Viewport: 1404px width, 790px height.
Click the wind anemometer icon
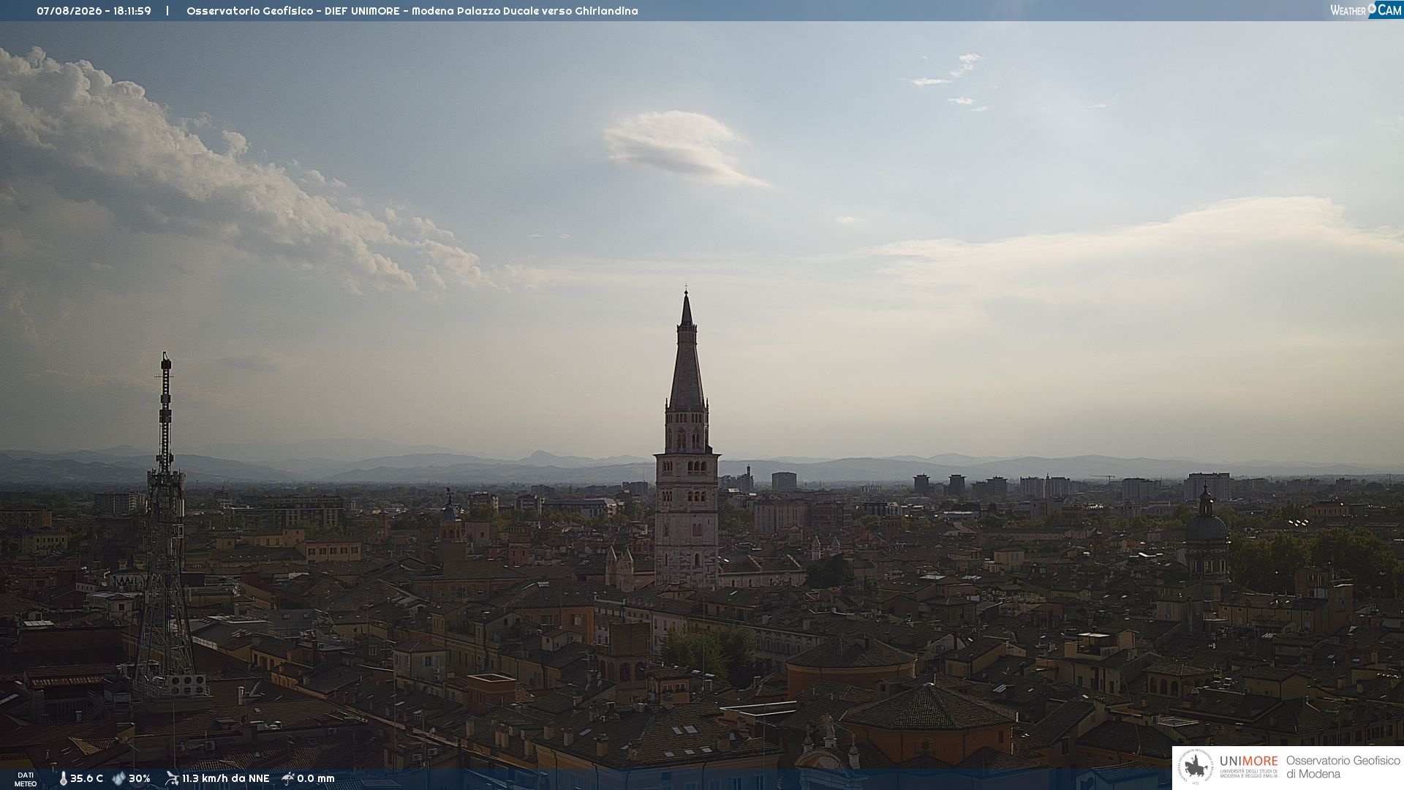(172, 778)
